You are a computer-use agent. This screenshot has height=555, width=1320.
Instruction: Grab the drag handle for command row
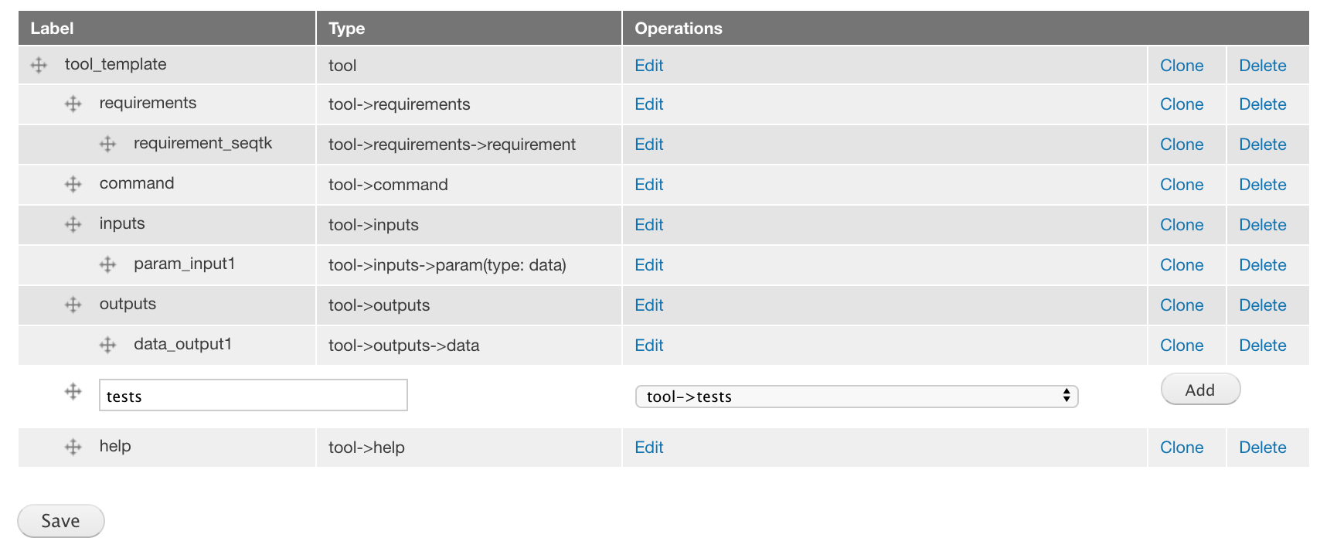pyautogui.click(x=73, y=185)
